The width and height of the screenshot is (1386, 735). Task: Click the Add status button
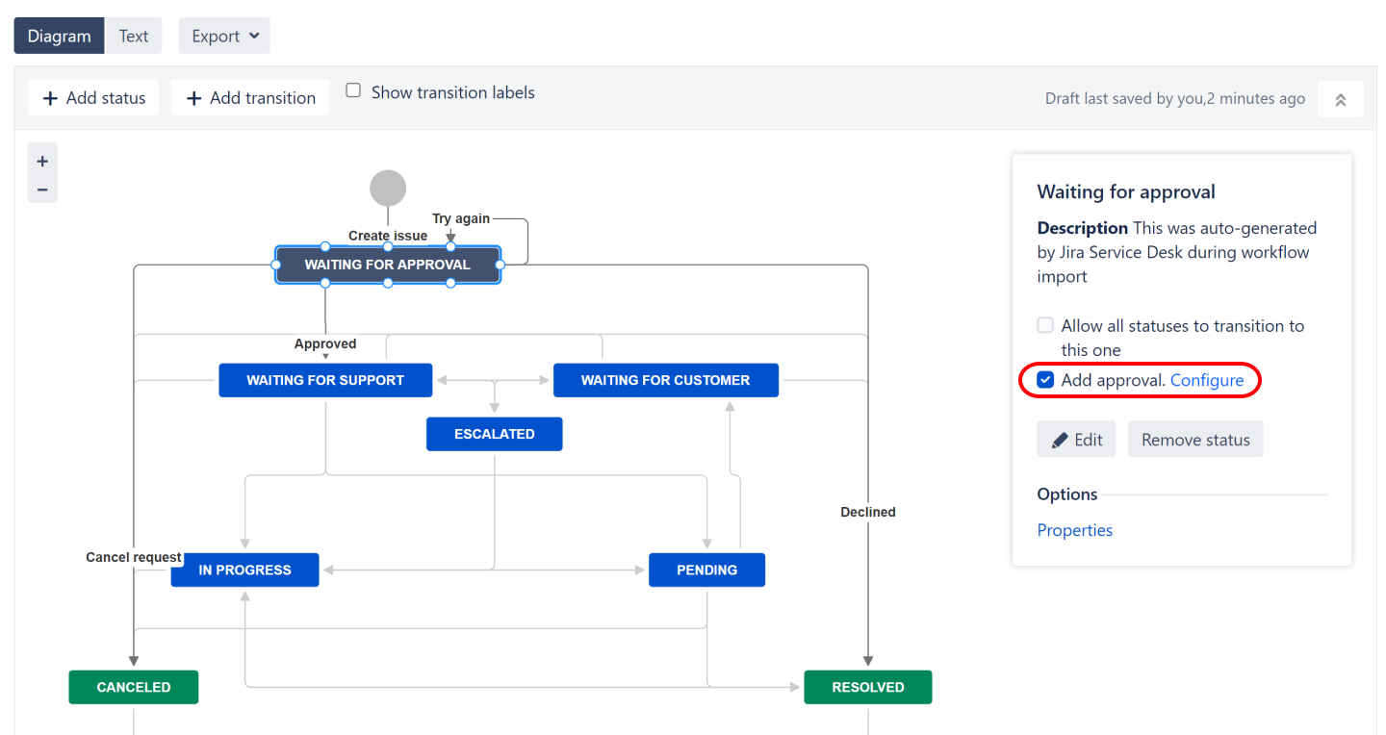click(93, 97)
